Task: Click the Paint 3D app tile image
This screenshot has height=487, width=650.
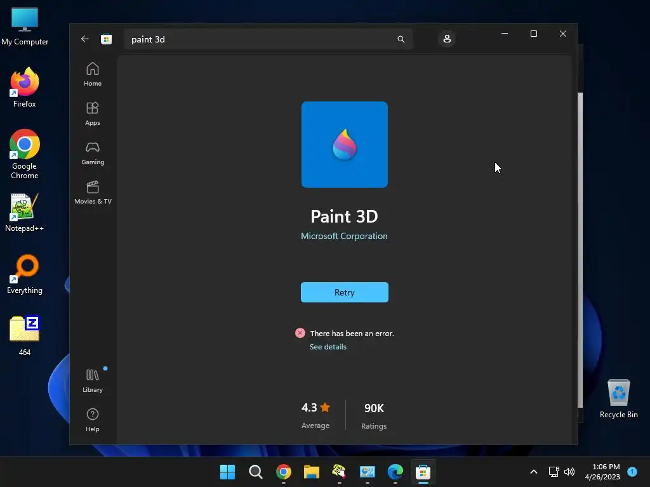Action: (x=345, y=145)
